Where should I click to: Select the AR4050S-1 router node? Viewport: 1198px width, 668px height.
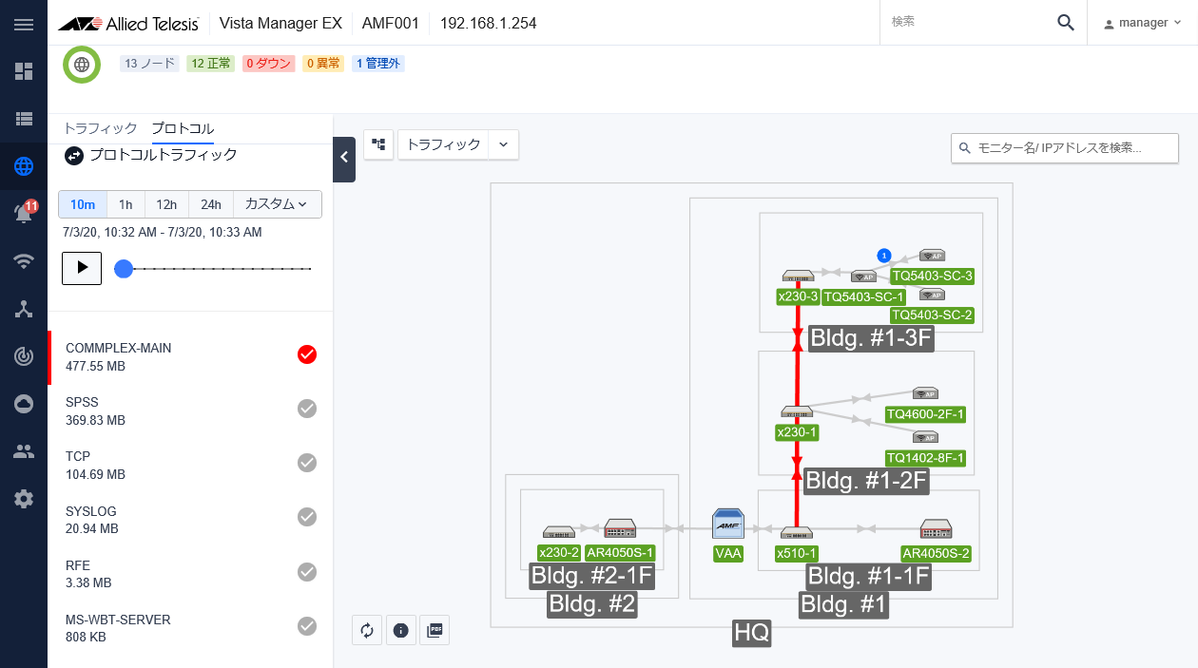(x=620, y=529)
